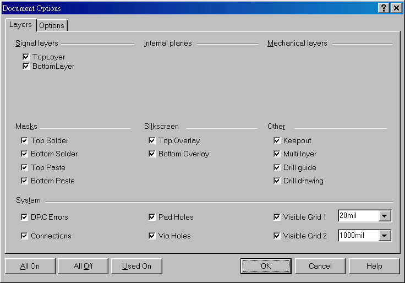The height and width of the screenshot is (283, 405).
Task: Select the Layers tab
Action: 20,25
